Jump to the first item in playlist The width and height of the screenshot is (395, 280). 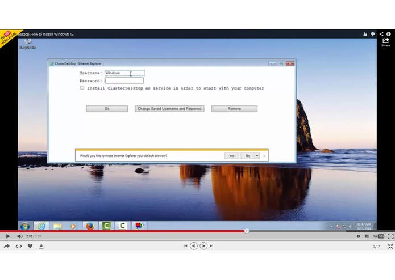click(186, 246)
